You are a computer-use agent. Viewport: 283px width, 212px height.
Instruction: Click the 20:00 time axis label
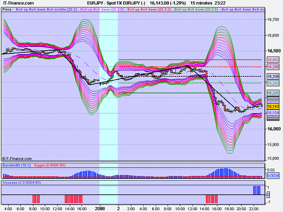[x=241, y=209]
